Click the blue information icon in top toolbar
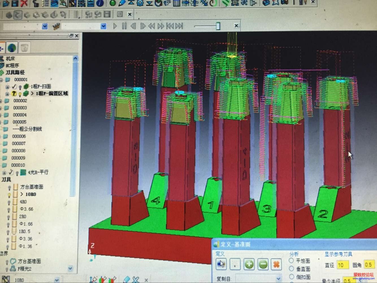 pos(99,3)
